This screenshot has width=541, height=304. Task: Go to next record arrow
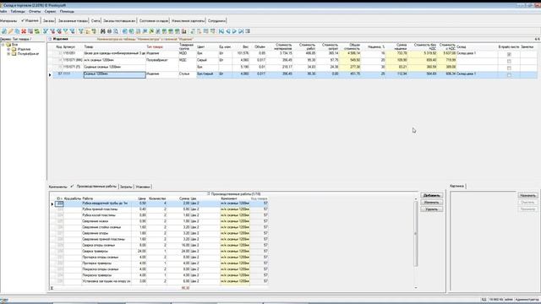(234, 31)
